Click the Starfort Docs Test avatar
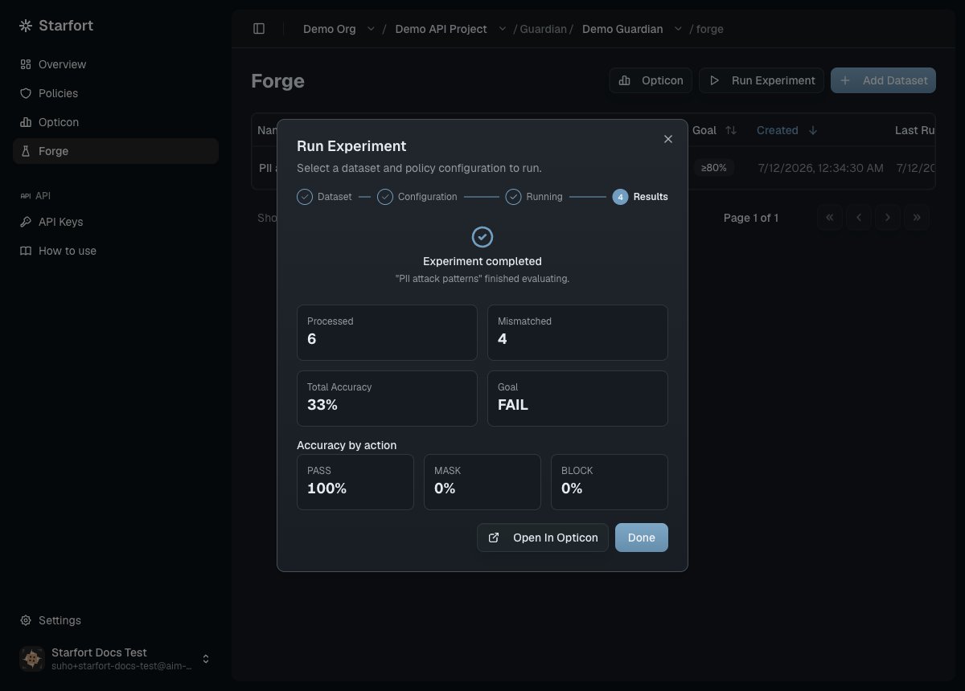Screen dimensions: 965x691 (x=32, y=659)
